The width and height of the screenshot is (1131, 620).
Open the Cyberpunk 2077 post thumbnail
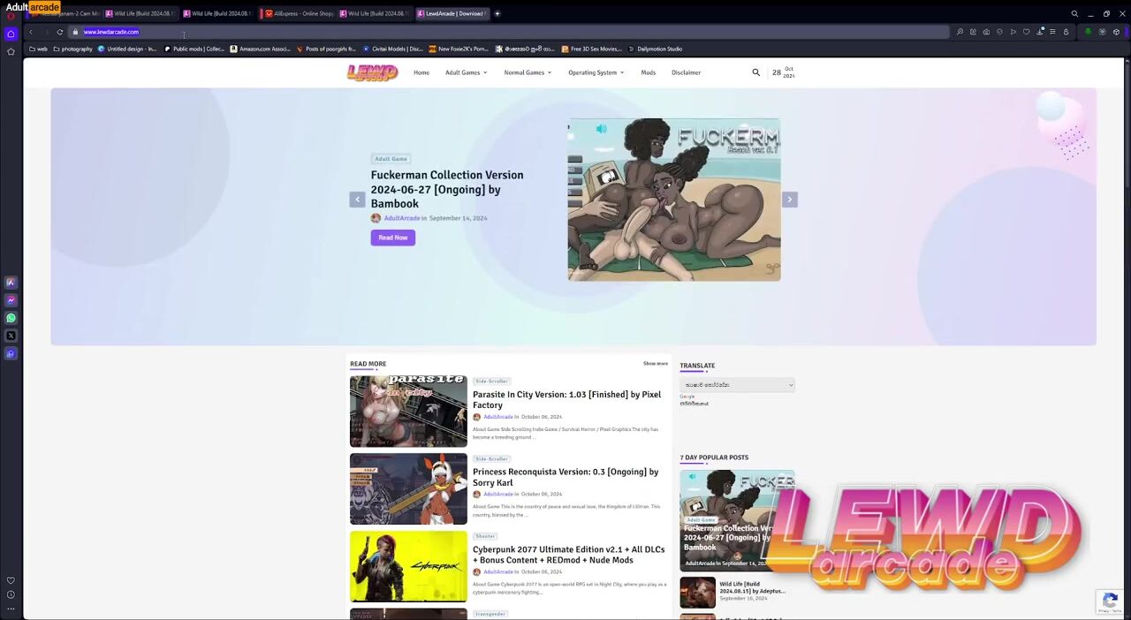tap(408, 566)
